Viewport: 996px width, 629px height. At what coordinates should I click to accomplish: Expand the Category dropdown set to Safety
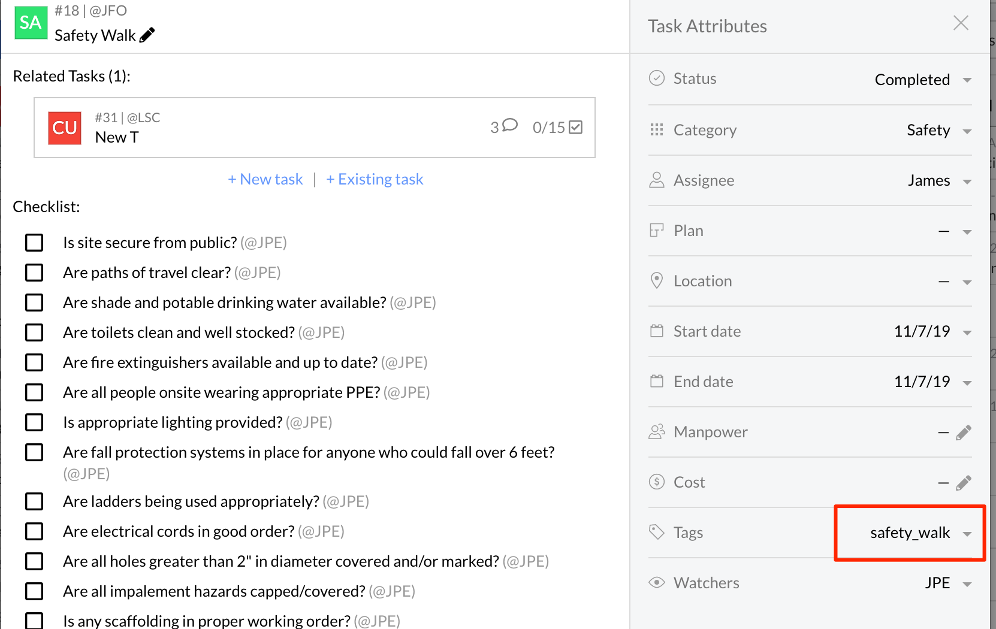[937, 131]
